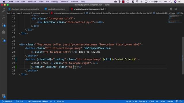The image size is (184, 103).
Task: Open the File menu
Action: (x=17, y=1)
